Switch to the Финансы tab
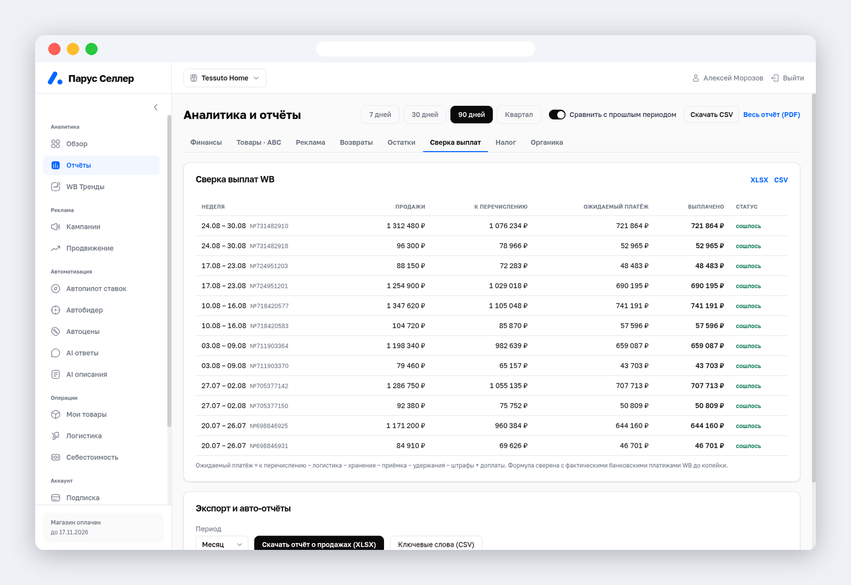Image resolution: width=851 pixels, height=585 pixels. [x=206, y=143]
